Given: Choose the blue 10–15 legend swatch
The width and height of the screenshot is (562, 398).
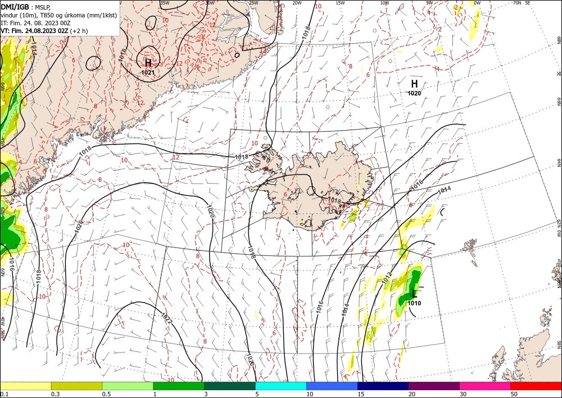Looking at the screenshot, I should pos(332,386).
